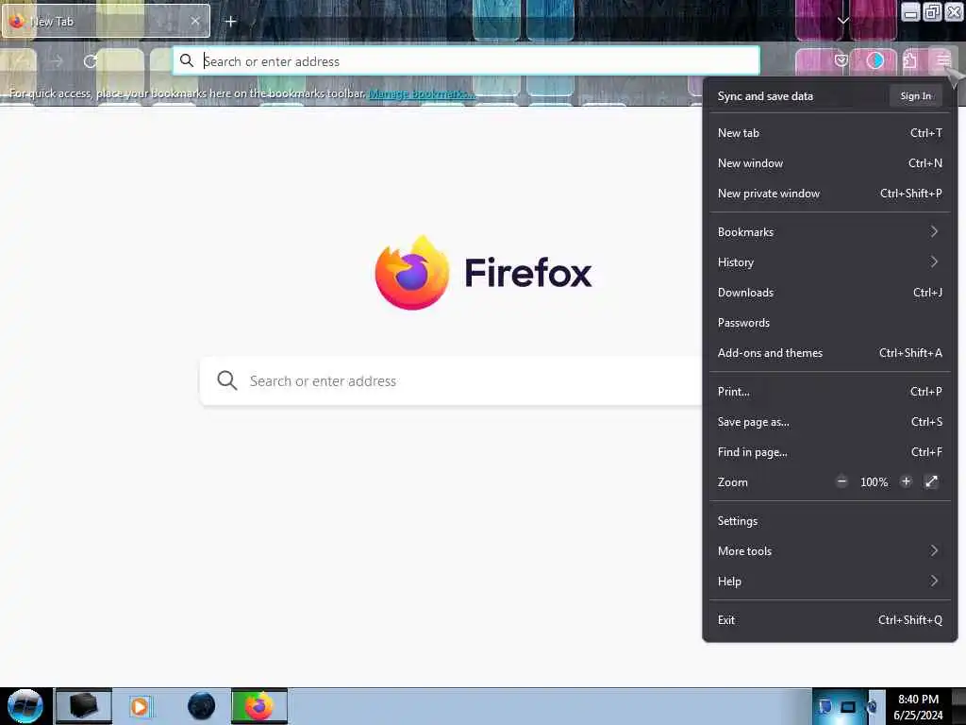The image size is (966, 725).
Task: Choose New window menu entry
Action: (x=829, y=162)
